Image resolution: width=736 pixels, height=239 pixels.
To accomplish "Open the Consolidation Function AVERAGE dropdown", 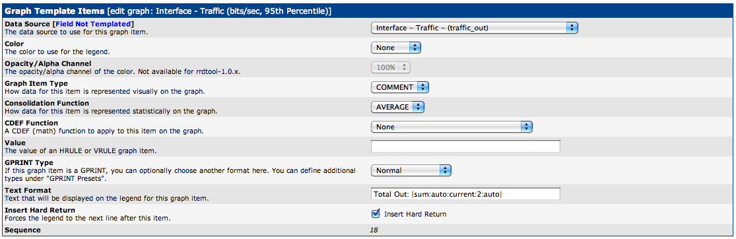I will (397, 107).
